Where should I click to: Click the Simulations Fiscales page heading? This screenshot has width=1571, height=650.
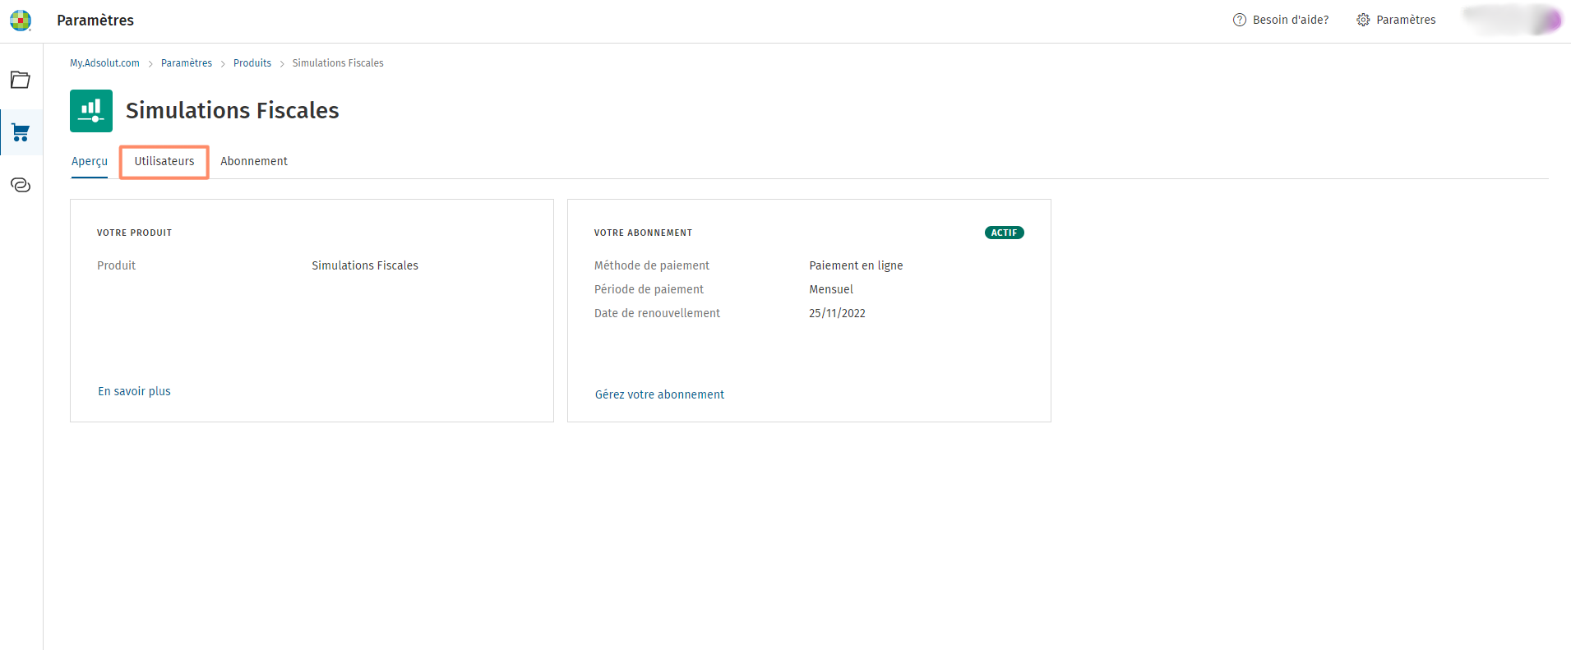click(233, 111)
